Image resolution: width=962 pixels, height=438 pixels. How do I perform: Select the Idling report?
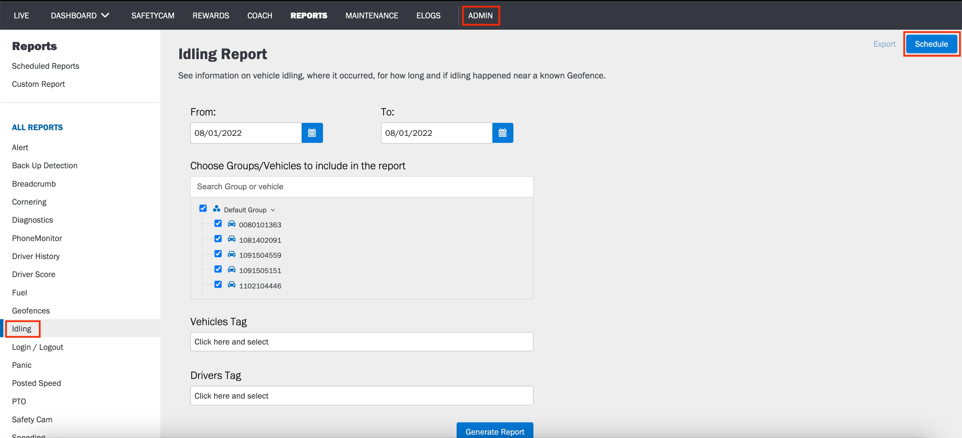(22, 329)
